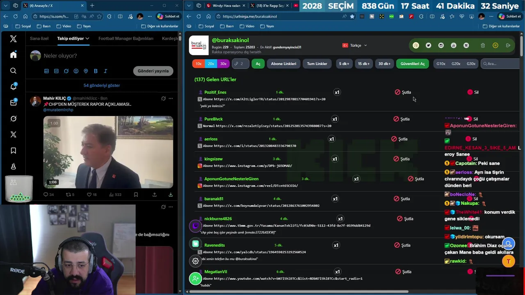Add location tag to post
Image resolution: width=525 pixels, height=295 pixels.
coord(86,71)
